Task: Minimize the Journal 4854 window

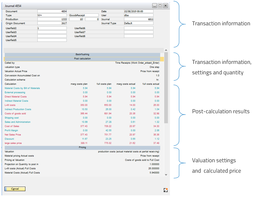Action: [154, 6]
